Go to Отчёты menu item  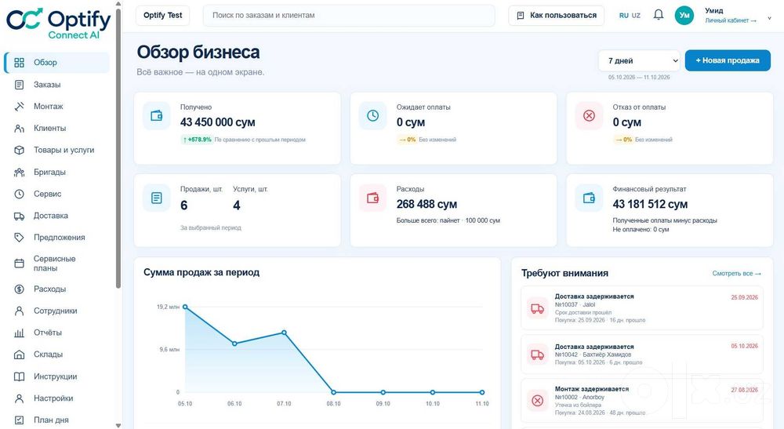coord(57,333)
